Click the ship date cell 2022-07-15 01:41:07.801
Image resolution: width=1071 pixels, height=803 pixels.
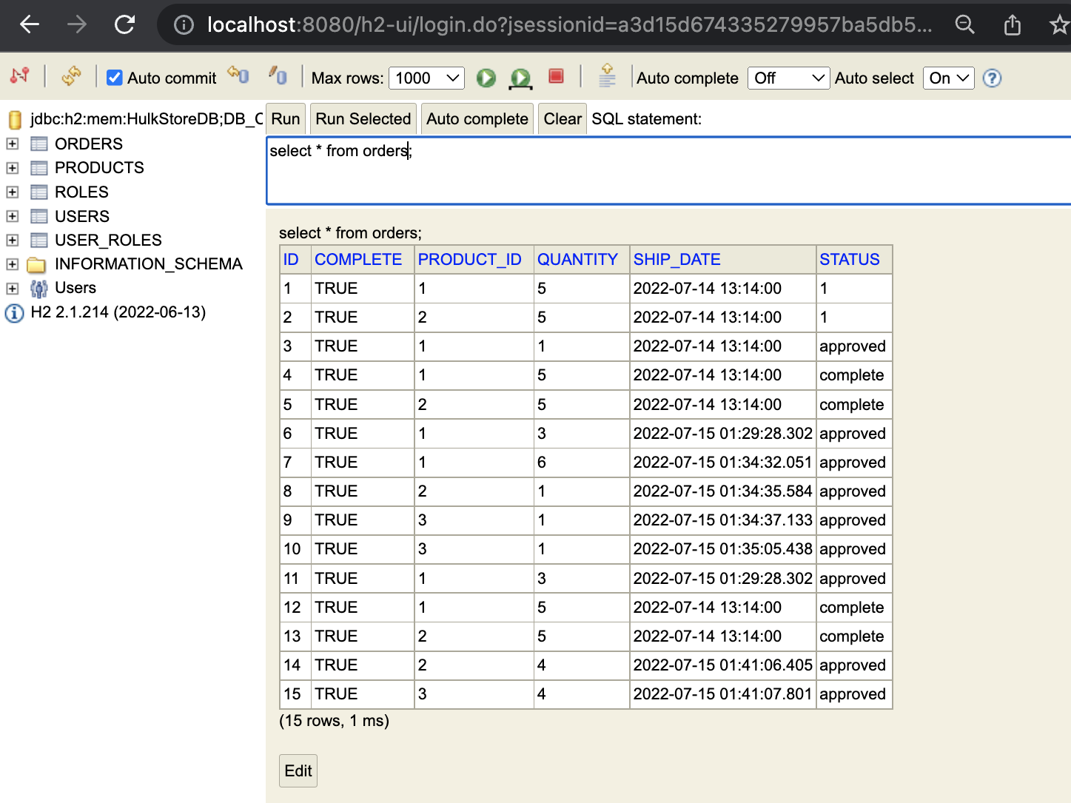(723, 694)
